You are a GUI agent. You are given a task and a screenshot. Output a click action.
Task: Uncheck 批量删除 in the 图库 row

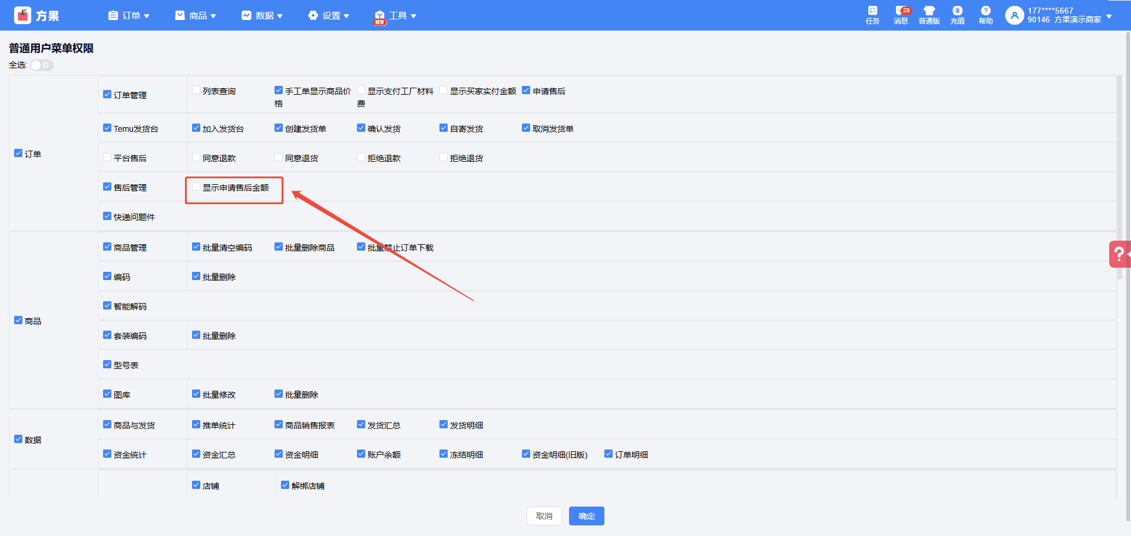[x=279, y=394]
